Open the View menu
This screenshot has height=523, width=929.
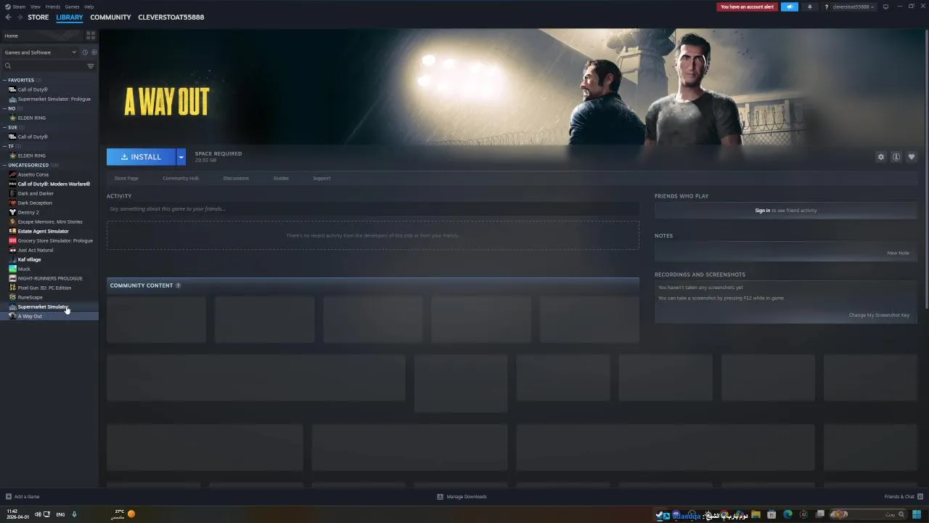pyautogui.click(x=35, y=7)
